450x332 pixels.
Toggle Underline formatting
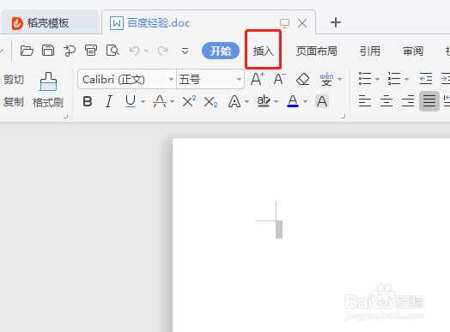point(131,101)
